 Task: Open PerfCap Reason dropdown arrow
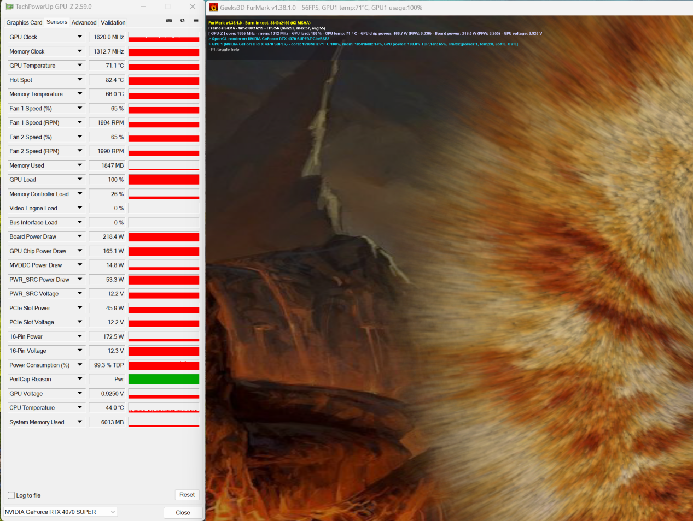[80, 379]
